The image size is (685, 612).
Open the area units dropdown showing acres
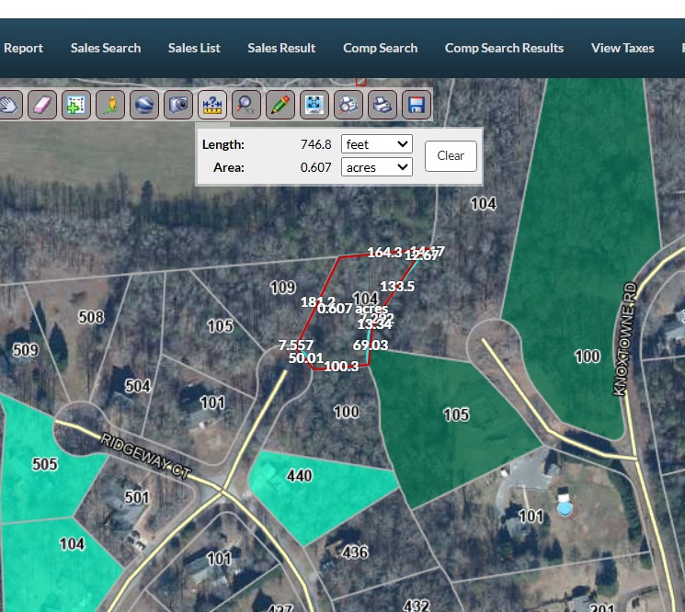click(x=376, y=167)
